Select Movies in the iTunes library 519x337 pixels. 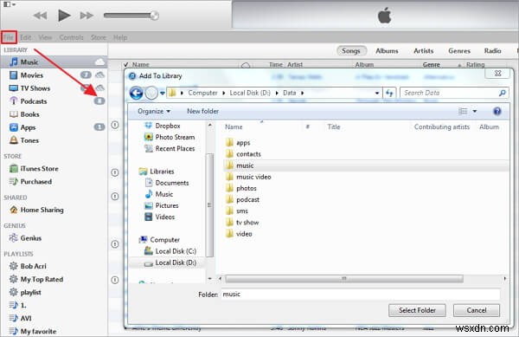click(x=54, y=75)
